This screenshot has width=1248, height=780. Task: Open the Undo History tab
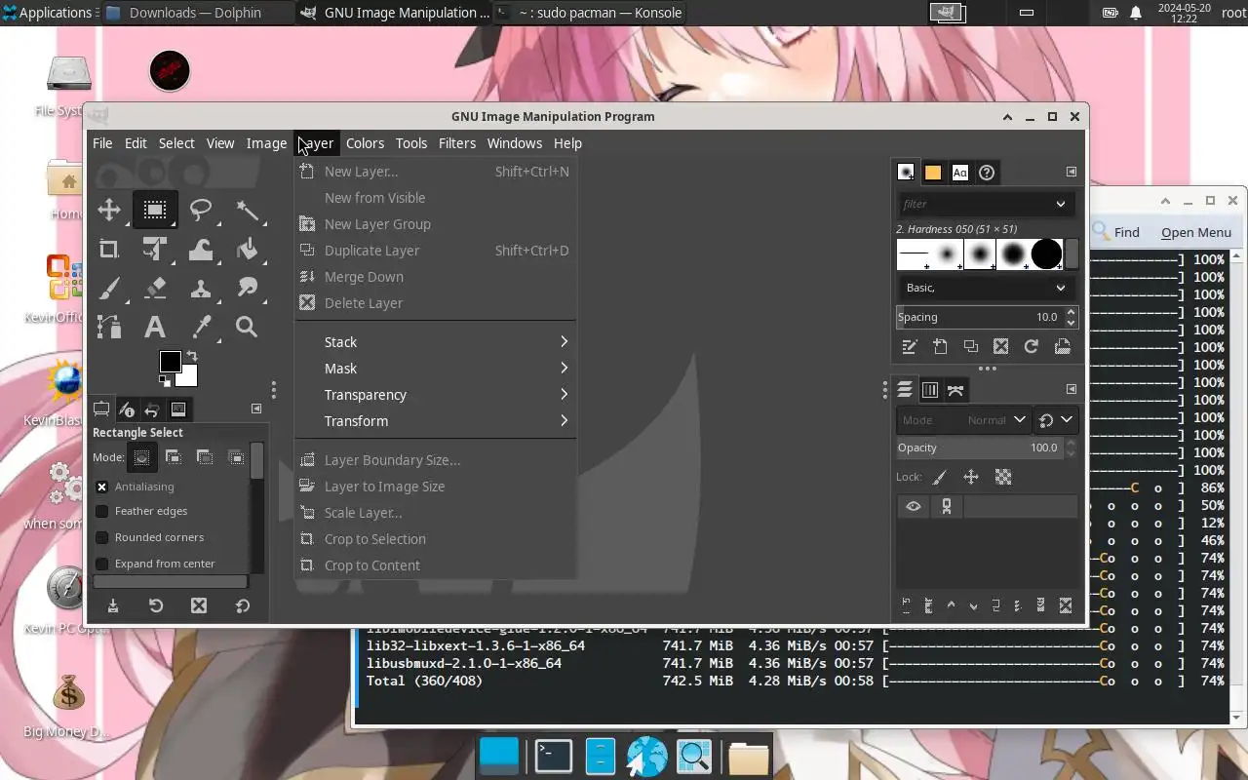click(152, 409)
